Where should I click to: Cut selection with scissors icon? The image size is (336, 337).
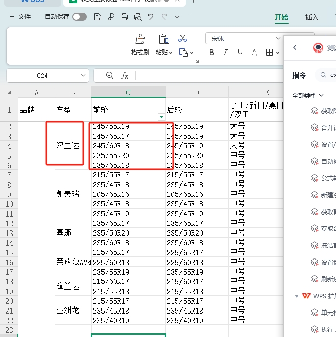tap(183, 39)
